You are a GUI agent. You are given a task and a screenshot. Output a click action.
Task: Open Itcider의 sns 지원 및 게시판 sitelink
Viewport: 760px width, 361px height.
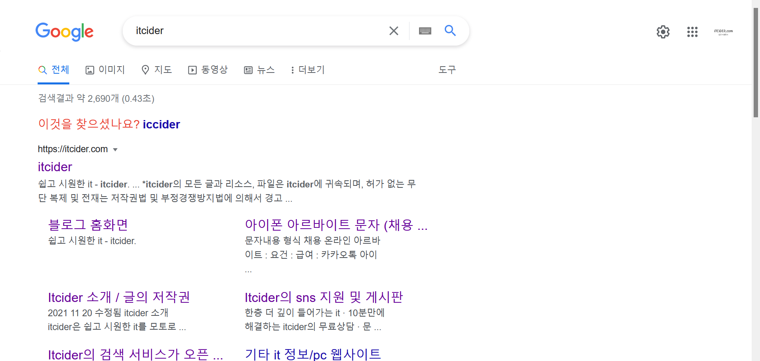pos(324,297)
